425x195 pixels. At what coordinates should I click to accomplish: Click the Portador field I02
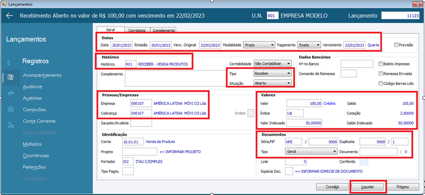click(128, 162)
